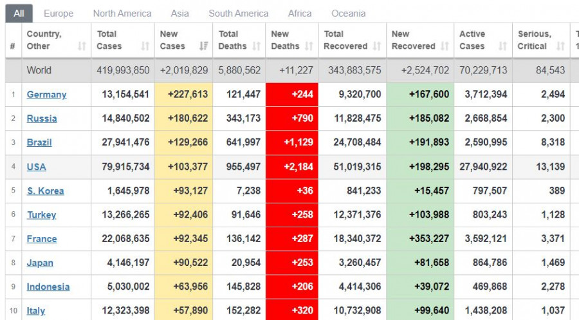The image size is (579, 320).
Task: Select Italy new deaths +320 cell
Action: [291, 310]
